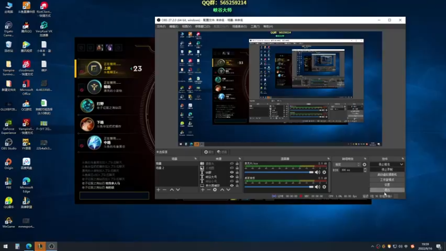Move the selected scene down in the scenes list
The width and height of the screenshot is (446, 251).
[x=178, y=190]
